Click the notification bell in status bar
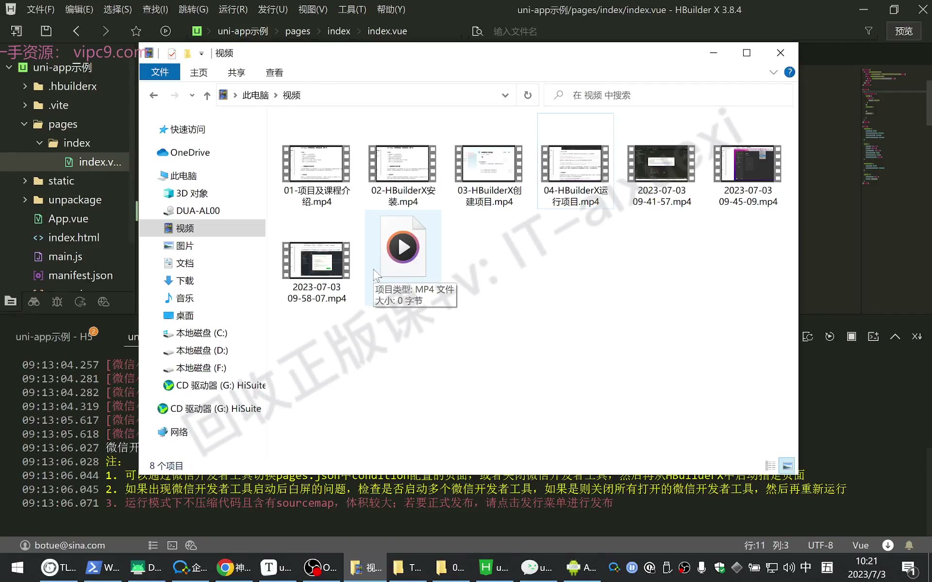Screen dimensions: 932x582 coord(909,545)
